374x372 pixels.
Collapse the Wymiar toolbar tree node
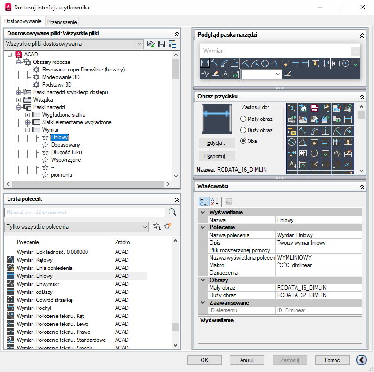tap(27, 130)
